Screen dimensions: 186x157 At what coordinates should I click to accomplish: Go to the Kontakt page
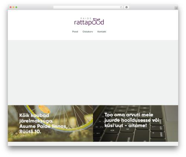(102, 32)
